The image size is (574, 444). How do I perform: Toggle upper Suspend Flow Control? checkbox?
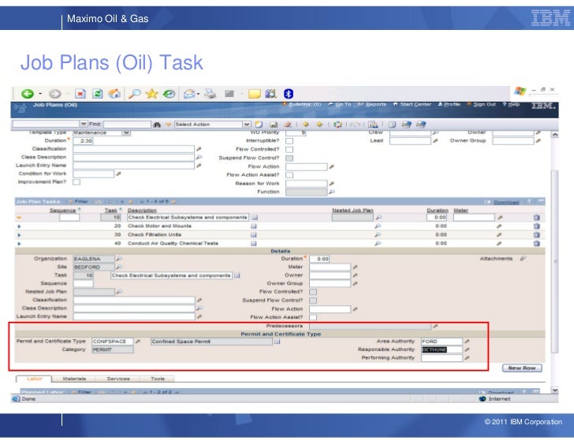pos(289,159)
